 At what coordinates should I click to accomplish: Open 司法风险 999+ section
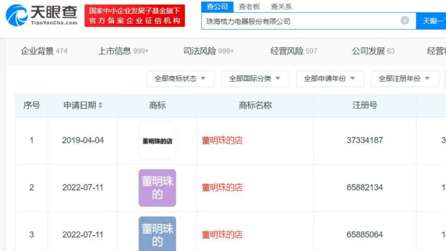(x=208, y=51)
